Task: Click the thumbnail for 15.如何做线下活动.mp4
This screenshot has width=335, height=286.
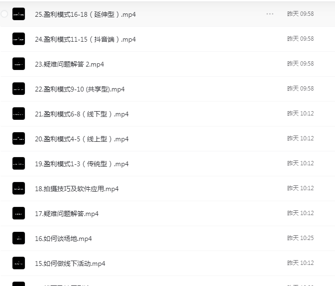Action: pyautogui.click(x=19, y=263)
